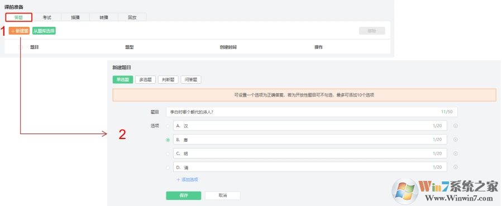Click the greyed 移除 button

coord(372,31)
